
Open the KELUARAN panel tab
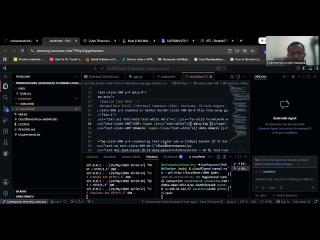pos(109,156)
